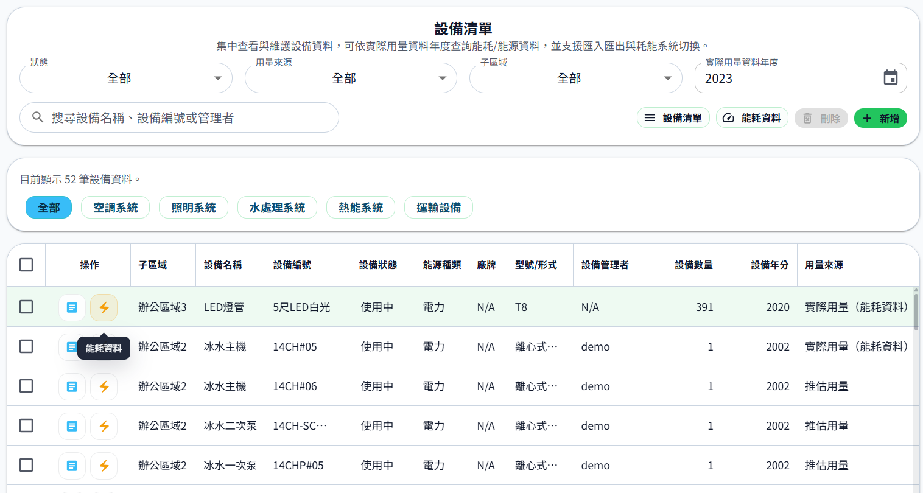
Task: Open the 用量來源 dropdown
Action: [x=351, y=78]
